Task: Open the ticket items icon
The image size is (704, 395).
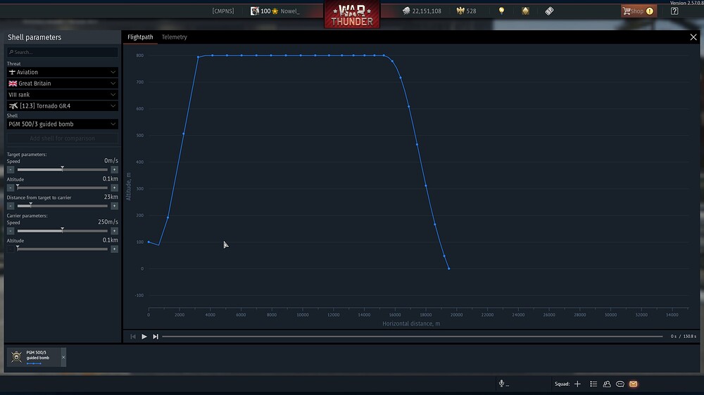Action: (549, 11)
